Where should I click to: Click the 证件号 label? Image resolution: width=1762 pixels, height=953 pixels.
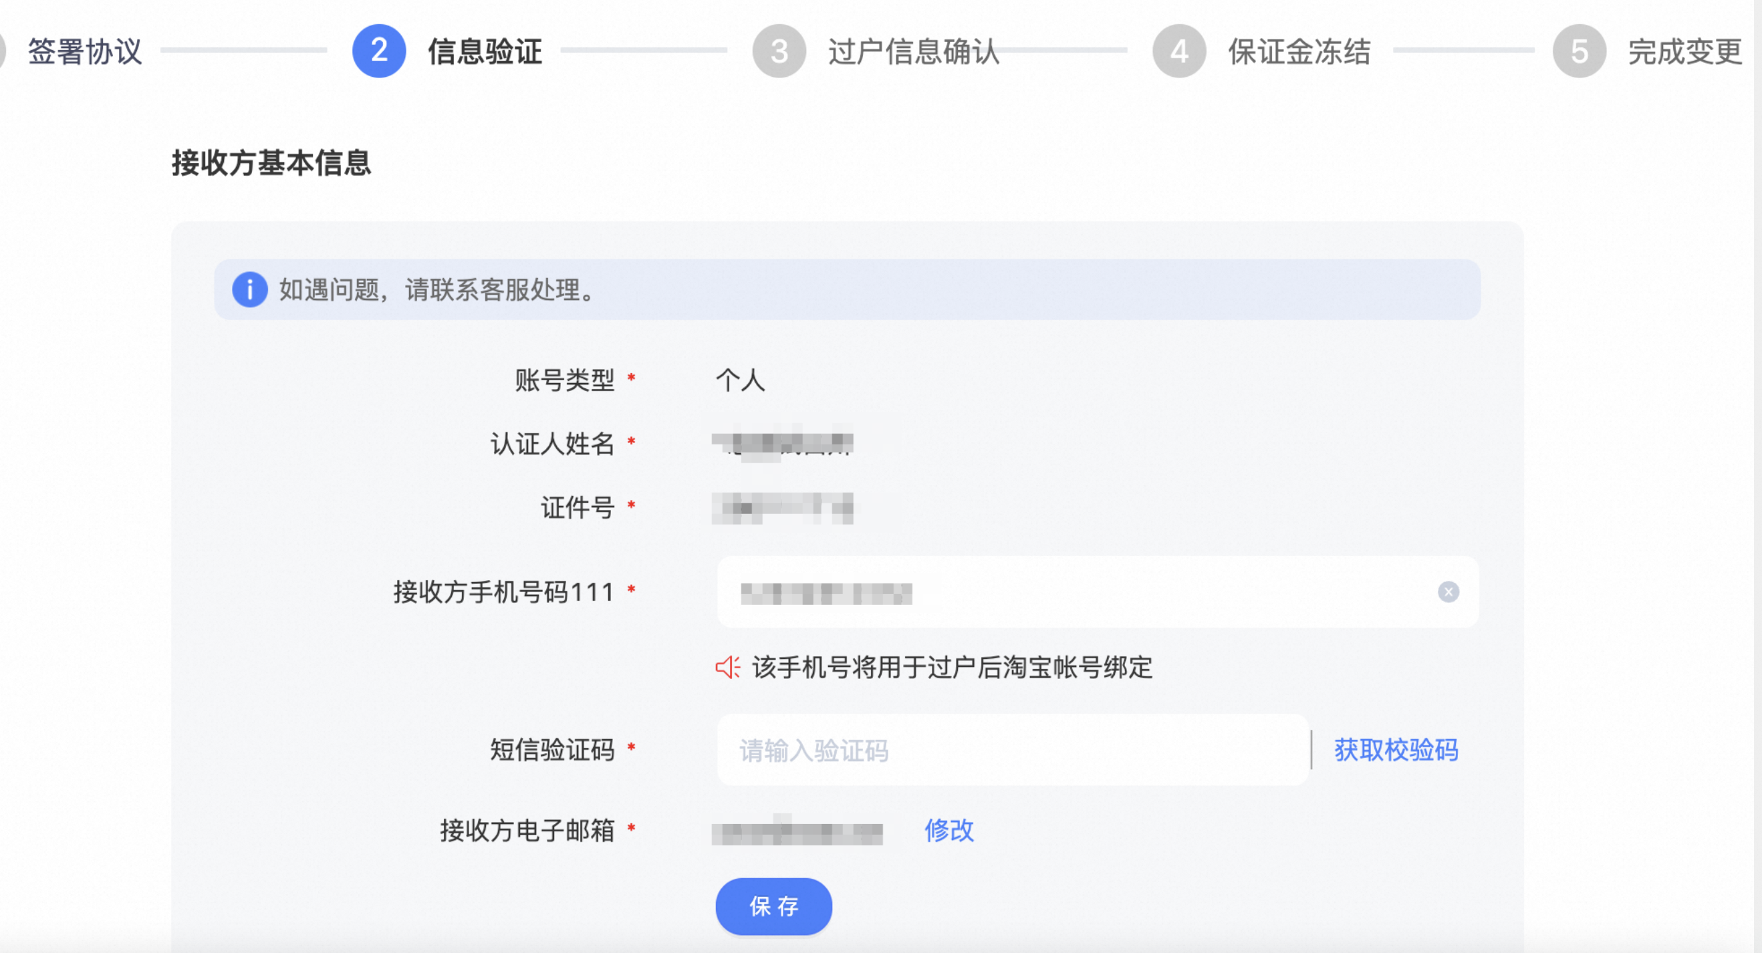[578, 507]
